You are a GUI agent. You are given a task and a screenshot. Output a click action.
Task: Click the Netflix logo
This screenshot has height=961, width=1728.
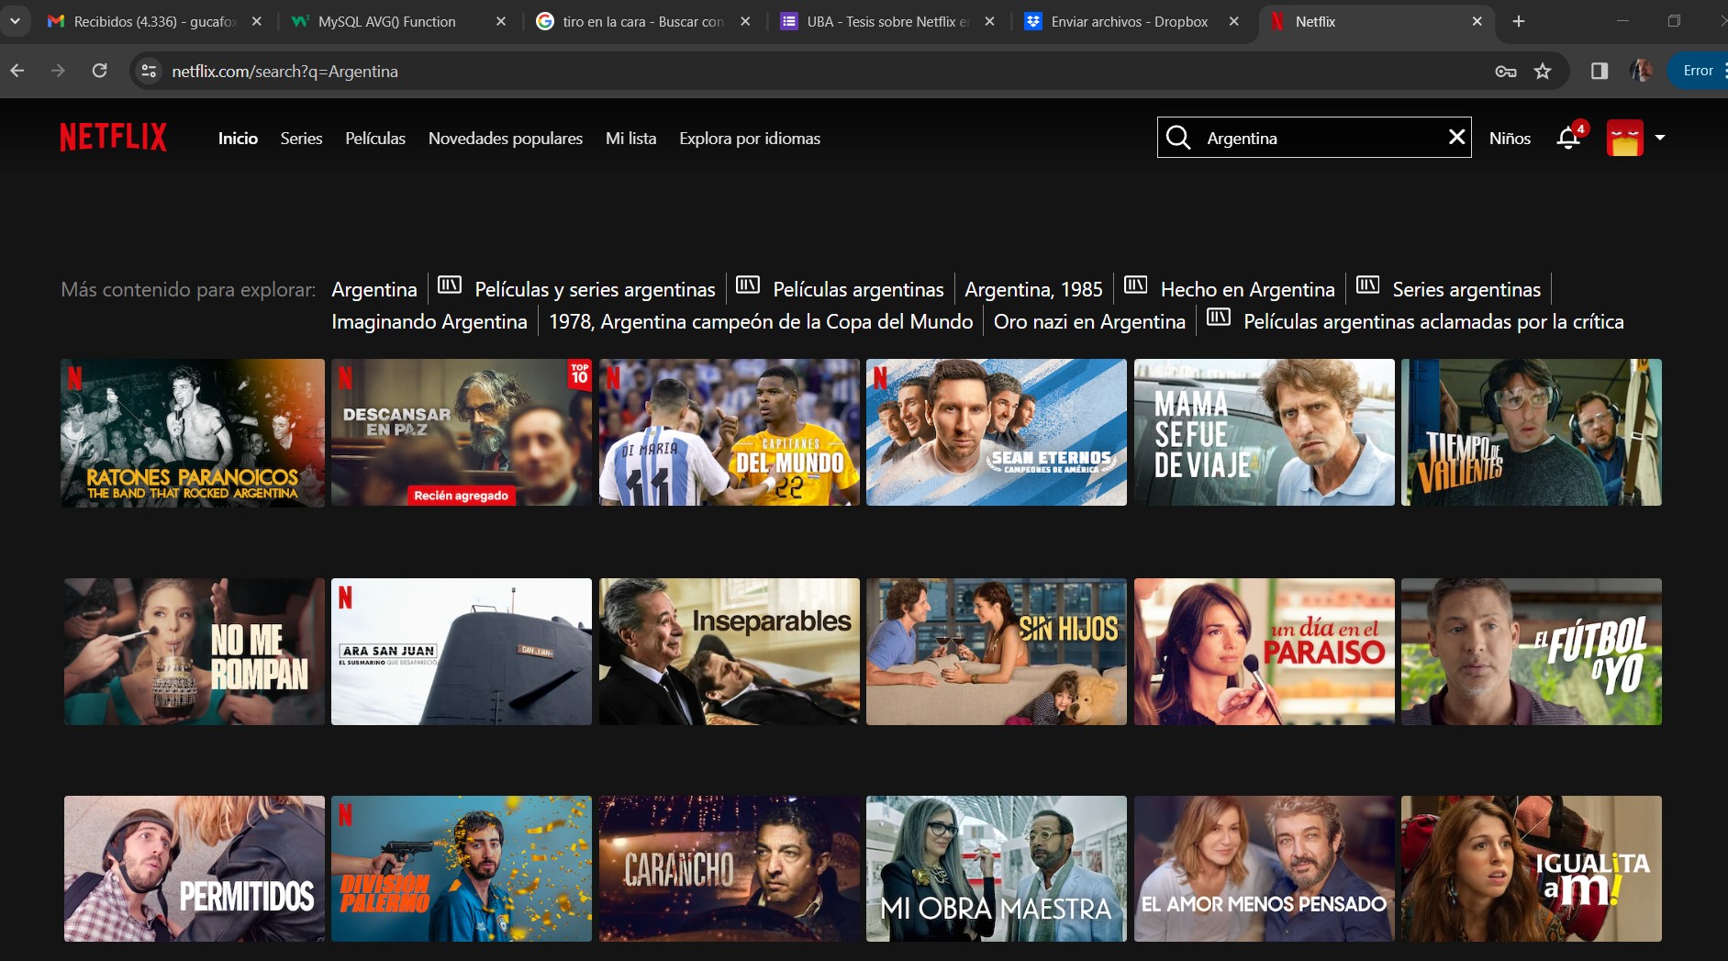click(114, 138)
